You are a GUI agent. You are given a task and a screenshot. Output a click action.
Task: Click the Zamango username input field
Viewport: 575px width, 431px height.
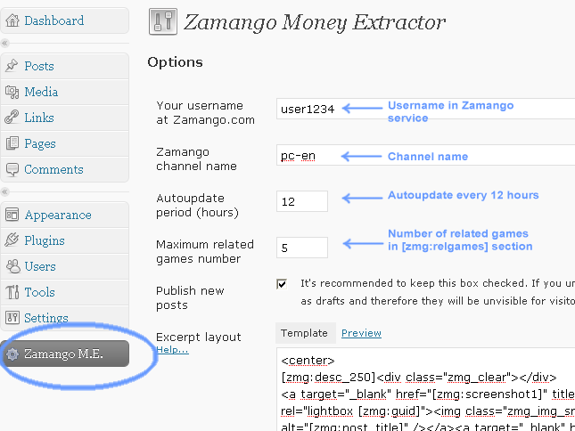tap(425, 109)
